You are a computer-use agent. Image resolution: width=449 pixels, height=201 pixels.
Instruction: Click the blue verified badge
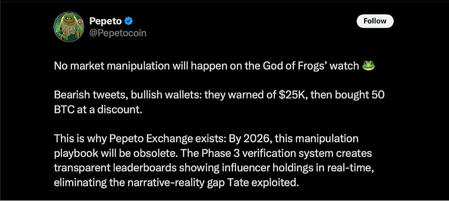(129, 21)
